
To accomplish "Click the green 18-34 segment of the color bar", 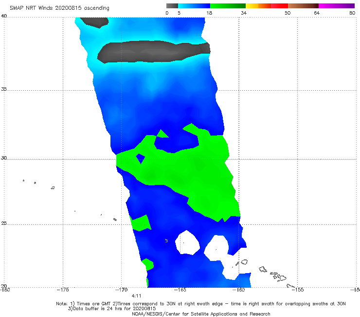I will [x=228, y=6].
